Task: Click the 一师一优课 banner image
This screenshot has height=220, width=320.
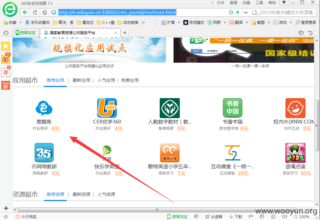Action: [244, 50]
